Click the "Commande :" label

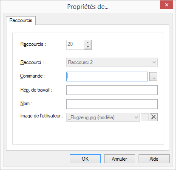tap(33, 76)
